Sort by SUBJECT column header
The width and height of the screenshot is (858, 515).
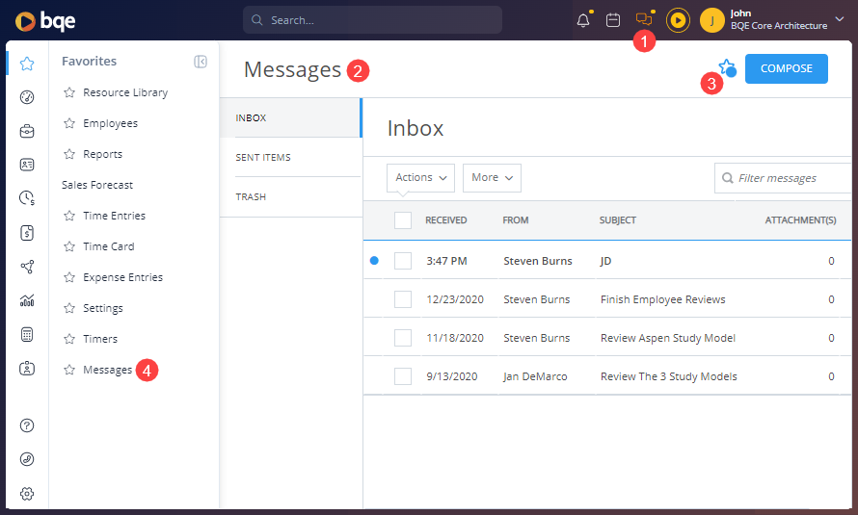pyautogui.click(x=617, y=220)
